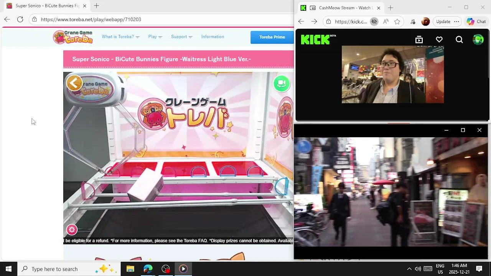Image resolution: width=491 pixels, height=276 pixels.
Task: Open Microsoft Edge from taskbar
Action: pos(148,269)
